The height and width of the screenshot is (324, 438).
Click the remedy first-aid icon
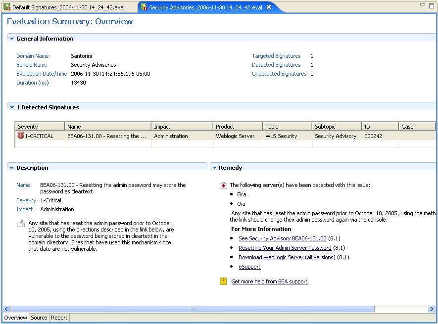[224, 185]
